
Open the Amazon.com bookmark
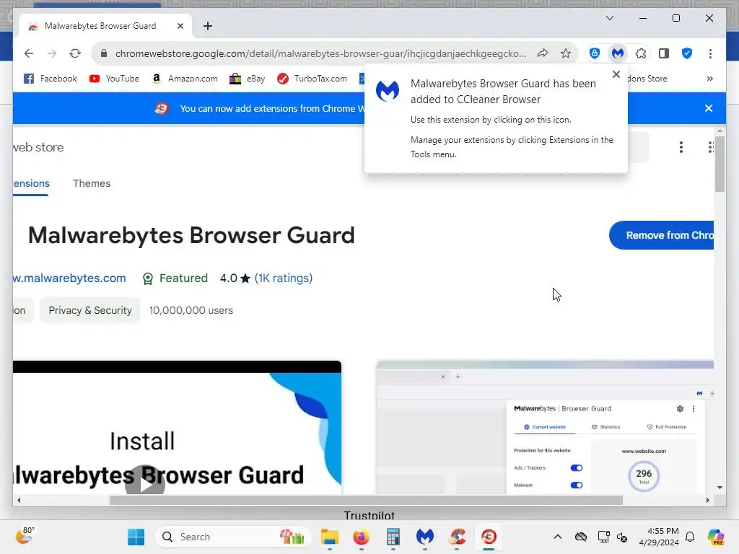pyautogui.click(x=185, y=79)
